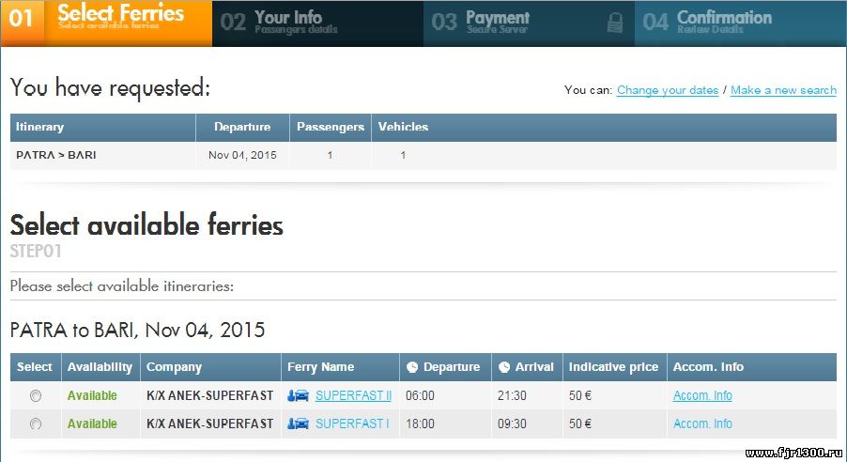Click the passenger-car icon beside SUPERFAST II
This screenshot has width=847, height=462.
click(x=298, y=396)
